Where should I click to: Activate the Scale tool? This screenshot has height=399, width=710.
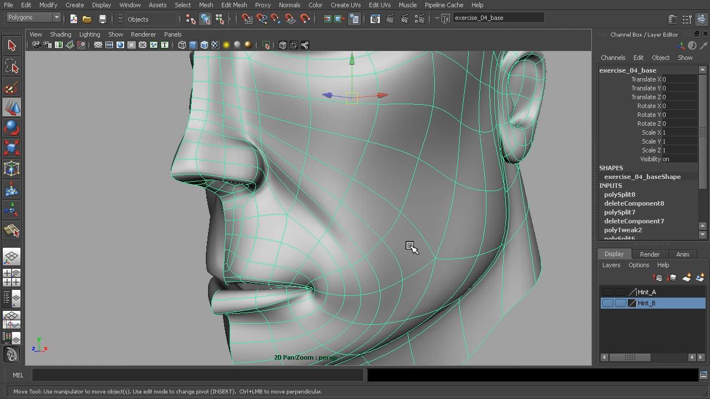click(12, 148)
